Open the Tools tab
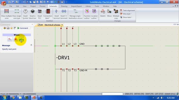 coord(97,6)
